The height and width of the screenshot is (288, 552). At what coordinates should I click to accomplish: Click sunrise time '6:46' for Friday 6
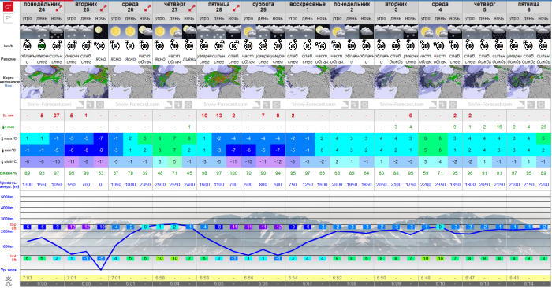pyautogui.click(x=514, y=278)
